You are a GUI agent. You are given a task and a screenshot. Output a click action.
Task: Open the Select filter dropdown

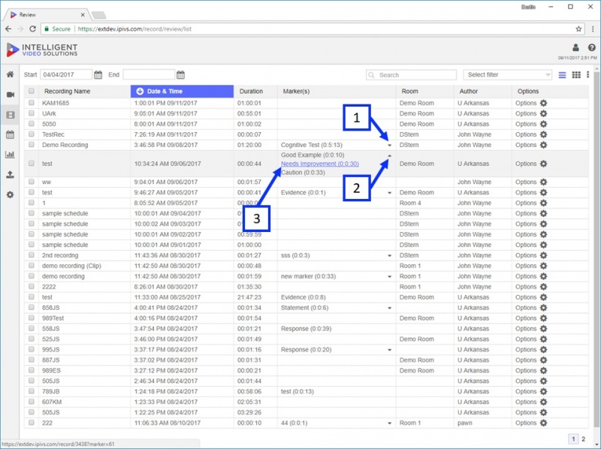(508, 74)
